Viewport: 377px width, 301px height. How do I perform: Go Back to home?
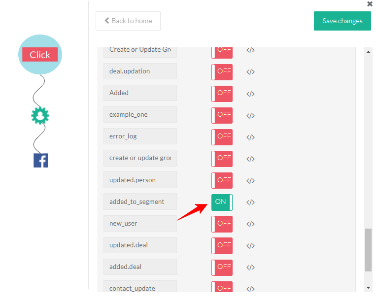coord(128,21)
